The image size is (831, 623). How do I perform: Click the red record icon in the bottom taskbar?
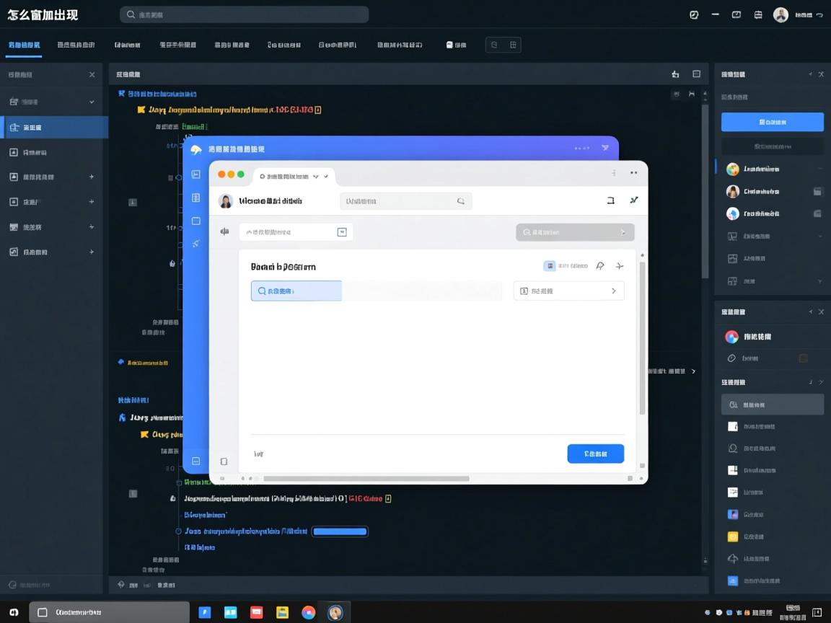(256, 612)
